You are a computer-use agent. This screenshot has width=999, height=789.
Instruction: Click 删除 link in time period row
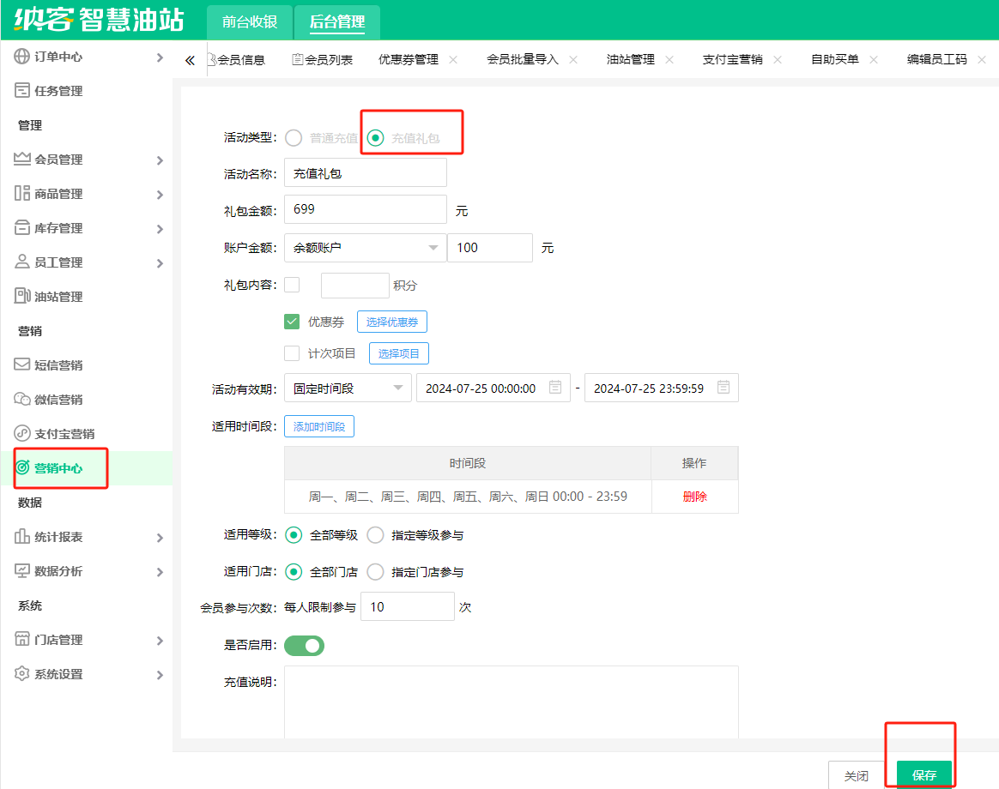[x=694, y=497]
